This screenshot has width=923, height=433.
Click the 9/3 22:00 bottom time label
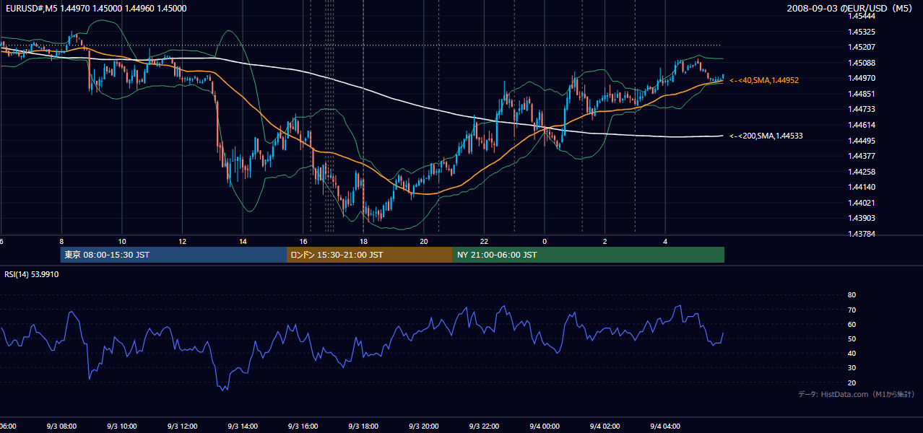(484, 427)
